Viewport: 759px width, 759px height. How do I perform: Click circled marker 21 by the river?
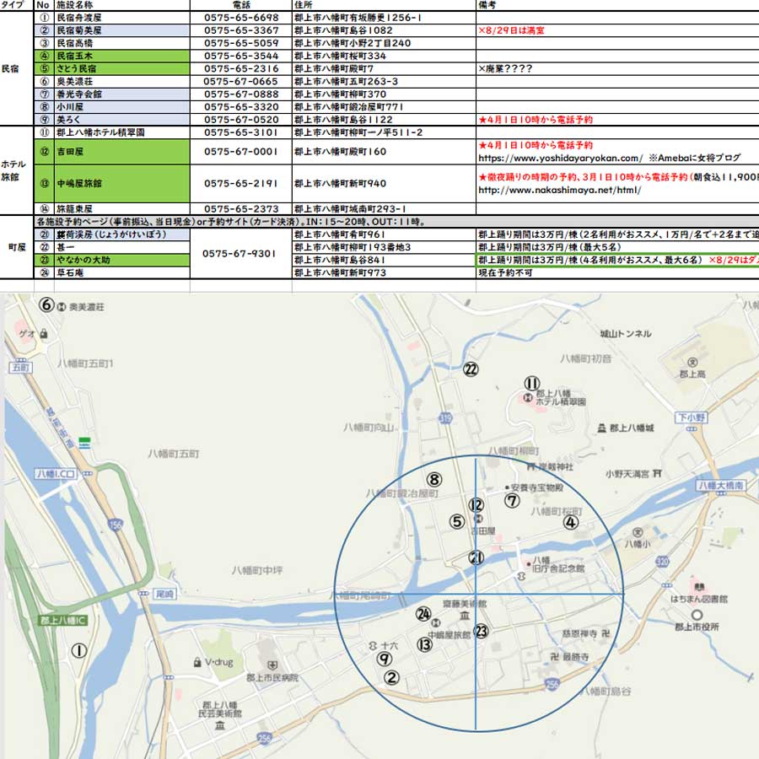[476, 557]
